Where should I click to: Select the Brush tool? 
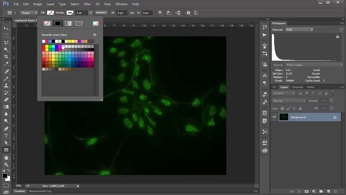point(6,79)
